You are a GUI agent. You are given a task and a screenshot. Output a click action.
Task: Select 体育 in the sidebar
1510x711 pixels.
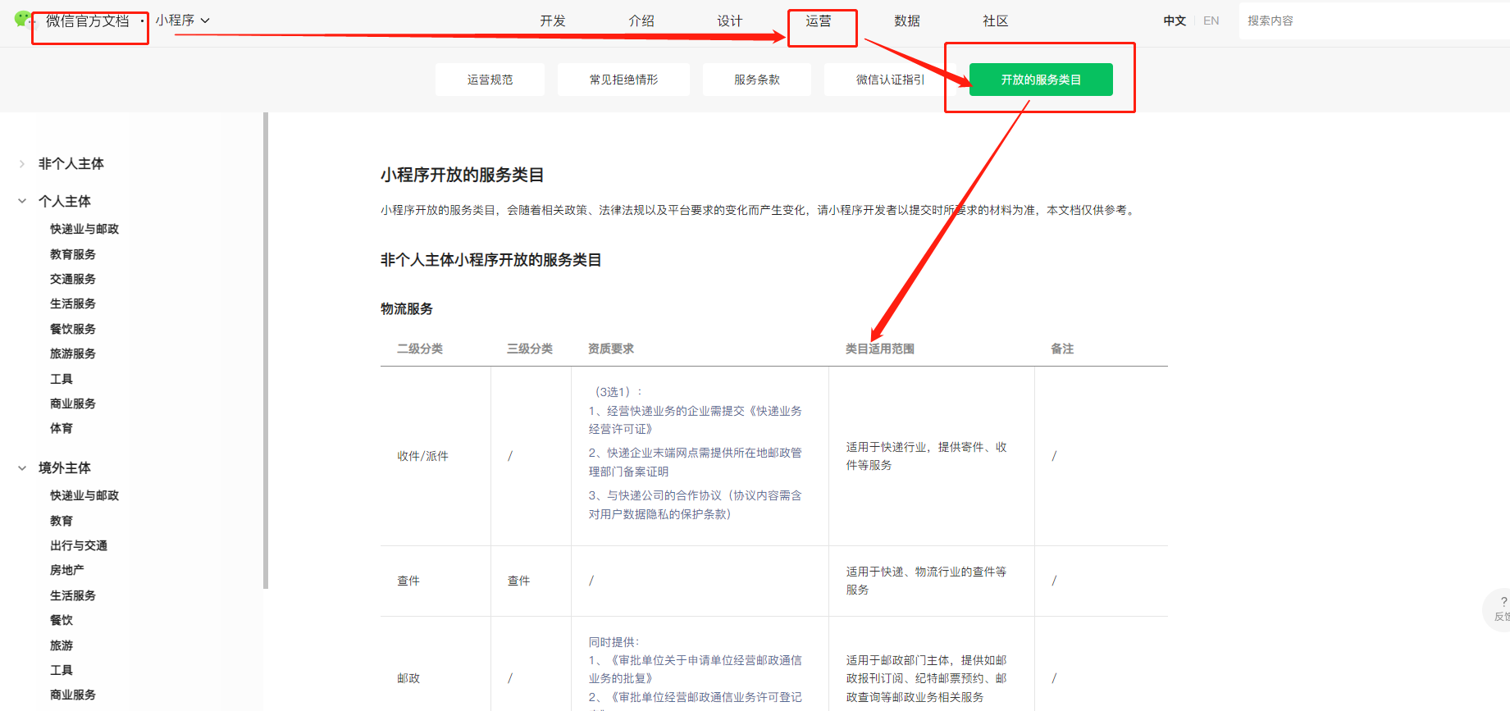click(x=62, y=428)
